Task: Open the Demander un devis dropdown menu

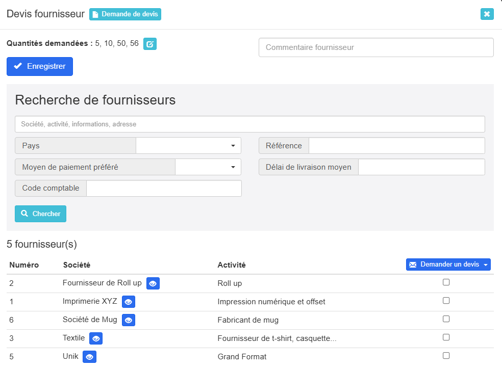Action: (448, 265)
